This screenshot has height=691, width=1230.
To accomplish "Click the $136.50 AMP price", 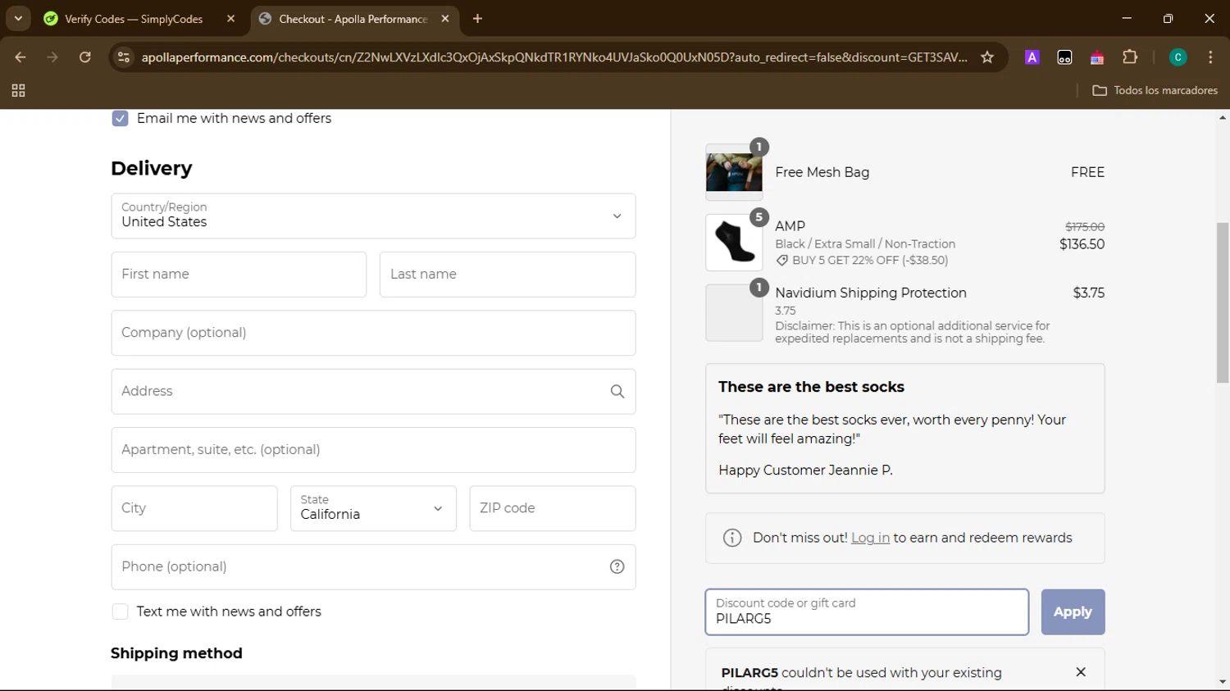I will (x=1082, y=244).
